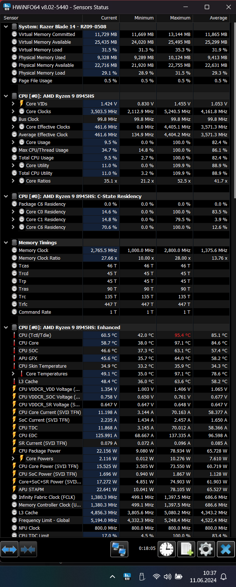Select the CPU Skin Temperature row
236x587 pixels.
pos(115,366)
